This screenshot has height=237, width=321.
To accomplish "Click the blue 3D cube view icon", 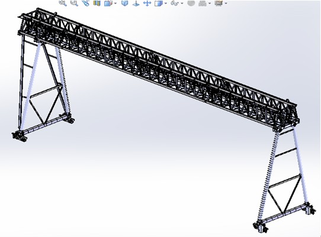I will pos(125,3).
